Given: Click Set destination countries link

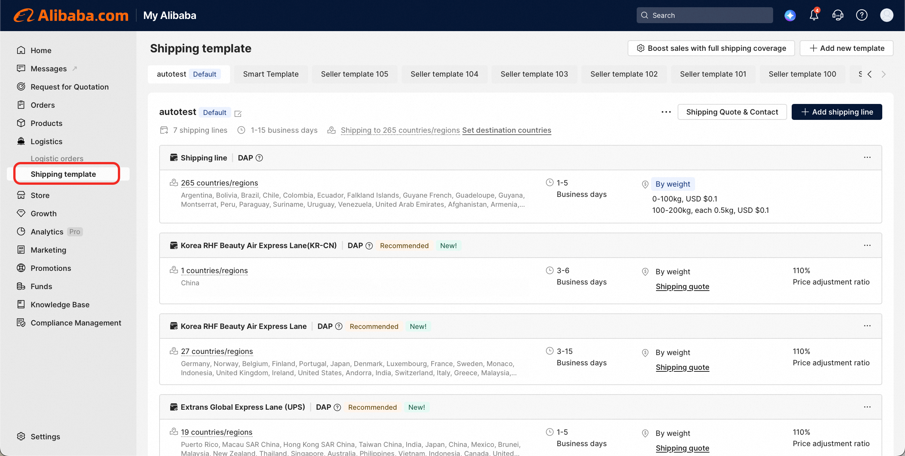Looking at the screenshot, I should (x=507, y=130).
